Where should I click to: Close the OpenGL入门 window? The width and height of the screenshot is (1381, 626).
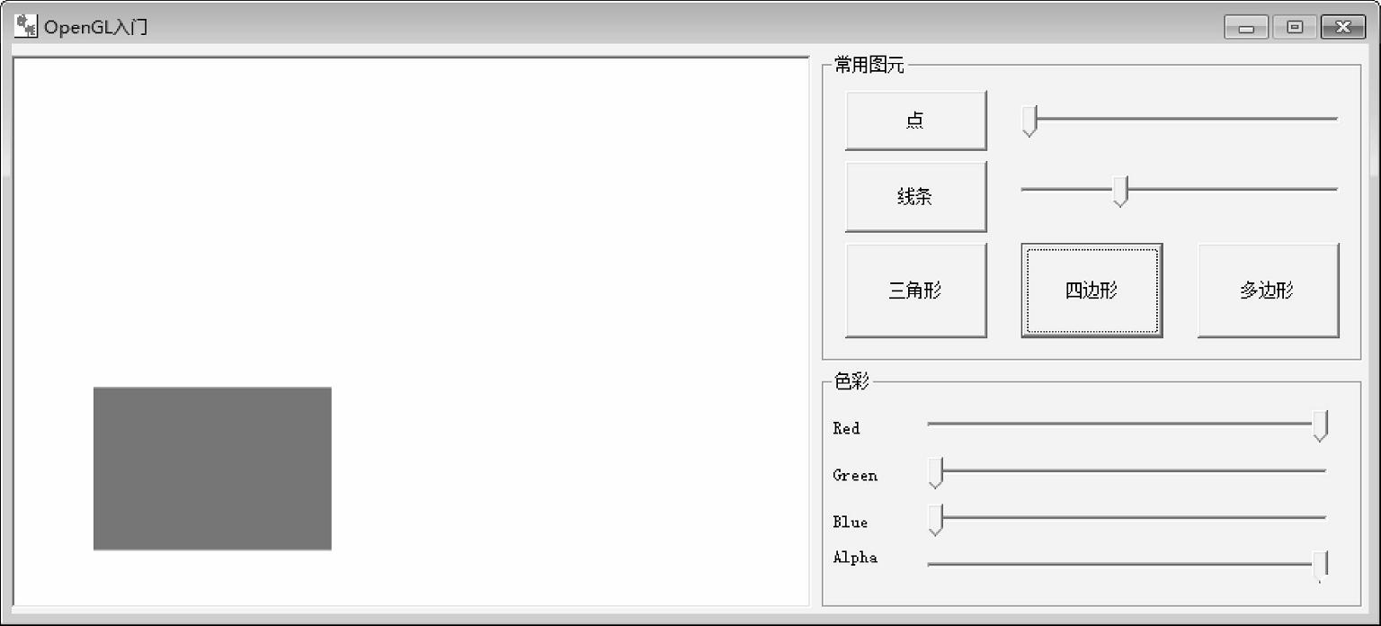point(1343,28)
